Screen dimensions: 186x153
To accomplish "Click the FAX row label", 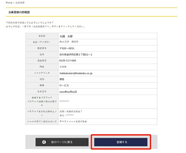I will pyautogui.click(x=42, y=67).
